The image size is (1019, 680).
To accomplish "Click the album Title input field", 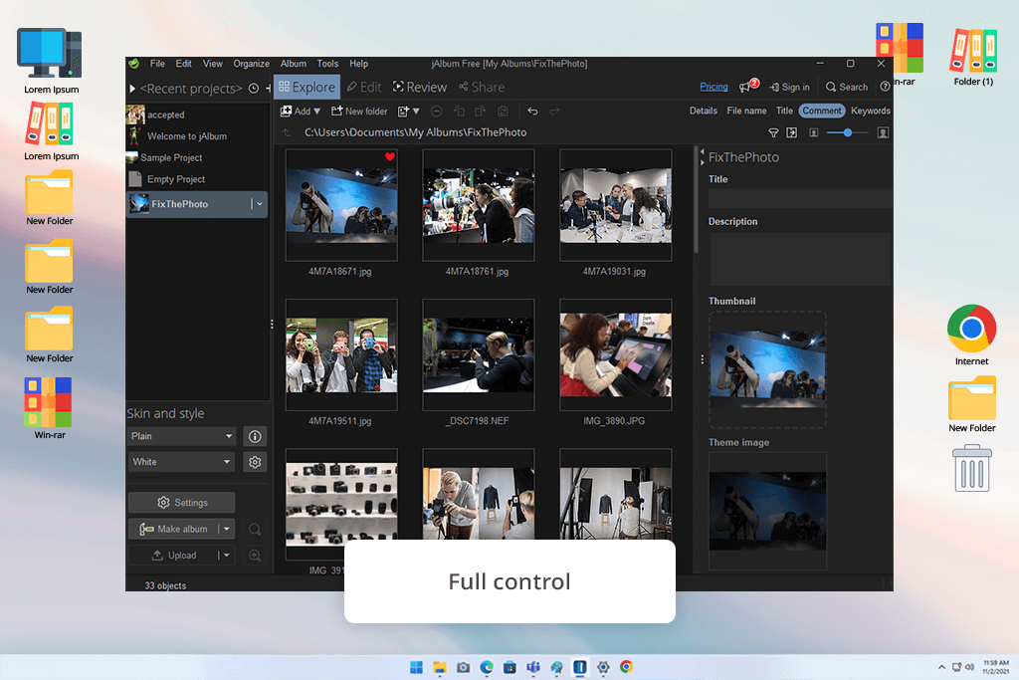I will [x=800, y=198].
